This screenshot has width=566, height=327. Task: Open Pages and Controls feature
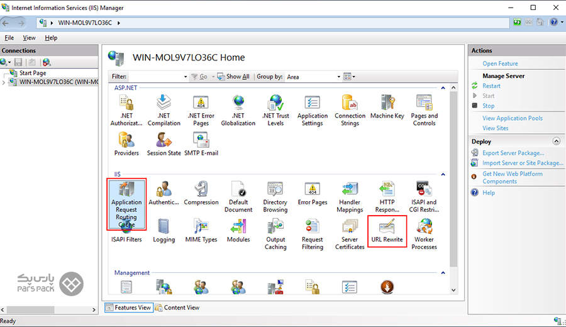tap(424, 111)
